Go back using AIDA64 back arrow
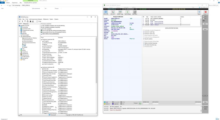Viewport: 220px width, 120px height. 20,21
